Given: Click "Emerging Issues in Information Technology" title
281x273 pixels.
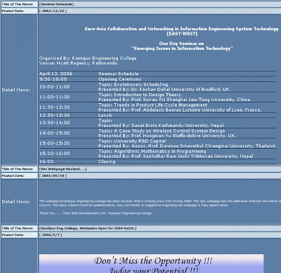Looking at the screenshot, I should pyautogui.click(x=182, y=48).
